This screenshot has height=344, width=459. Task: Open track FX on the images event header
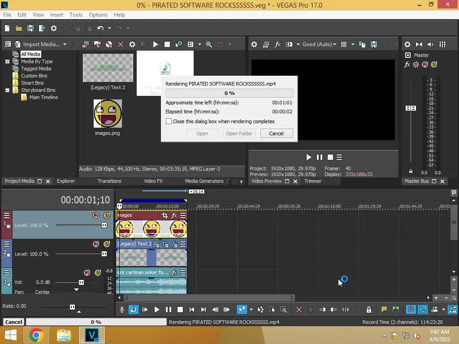174,215
